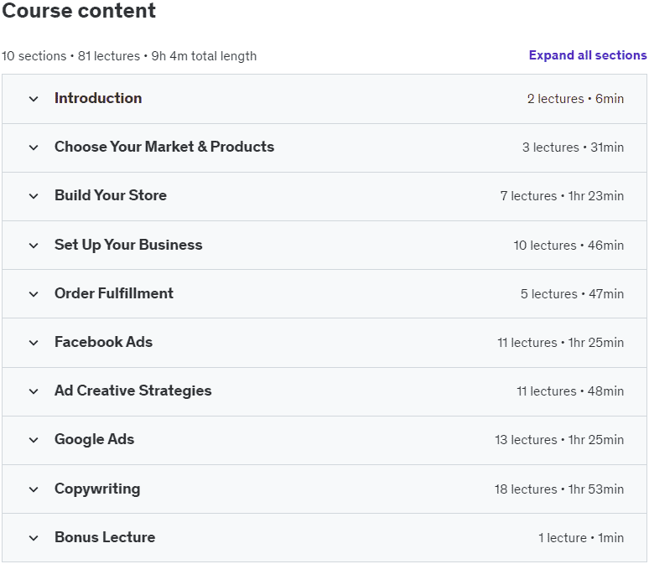This screenshot has width=649, height=564.
Task: Select the Build Your Store title
Action: (x=111, y=195)
